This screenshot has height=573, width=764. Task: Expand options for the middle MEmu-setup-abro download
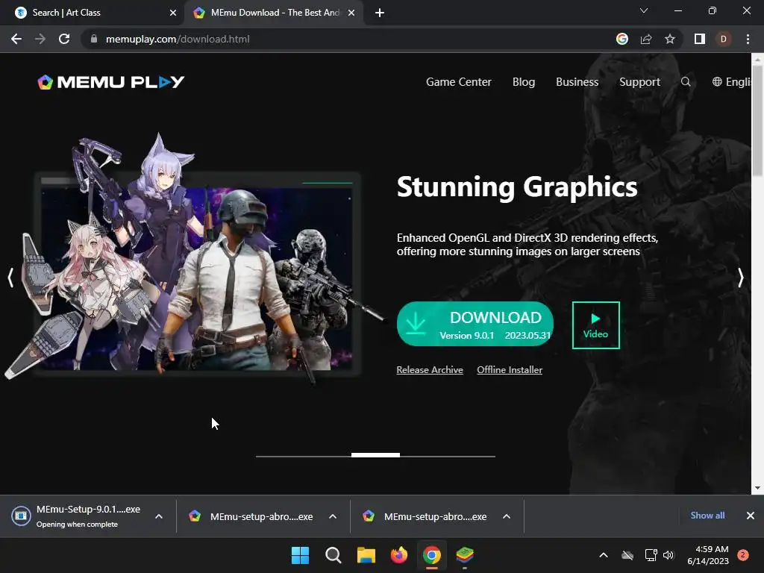click(333, 516)
